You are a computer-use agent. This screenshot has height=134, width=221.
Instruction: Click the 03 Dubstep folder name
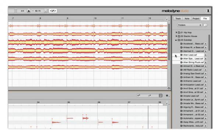186,40
